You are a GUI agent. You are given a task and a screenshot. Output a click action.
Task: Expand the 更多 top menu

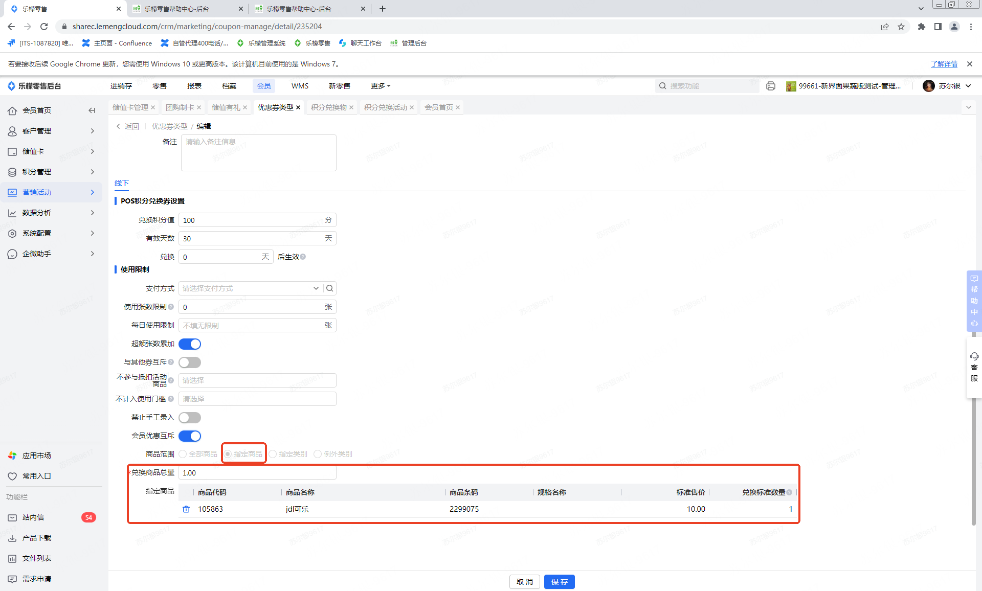[380, 86]
